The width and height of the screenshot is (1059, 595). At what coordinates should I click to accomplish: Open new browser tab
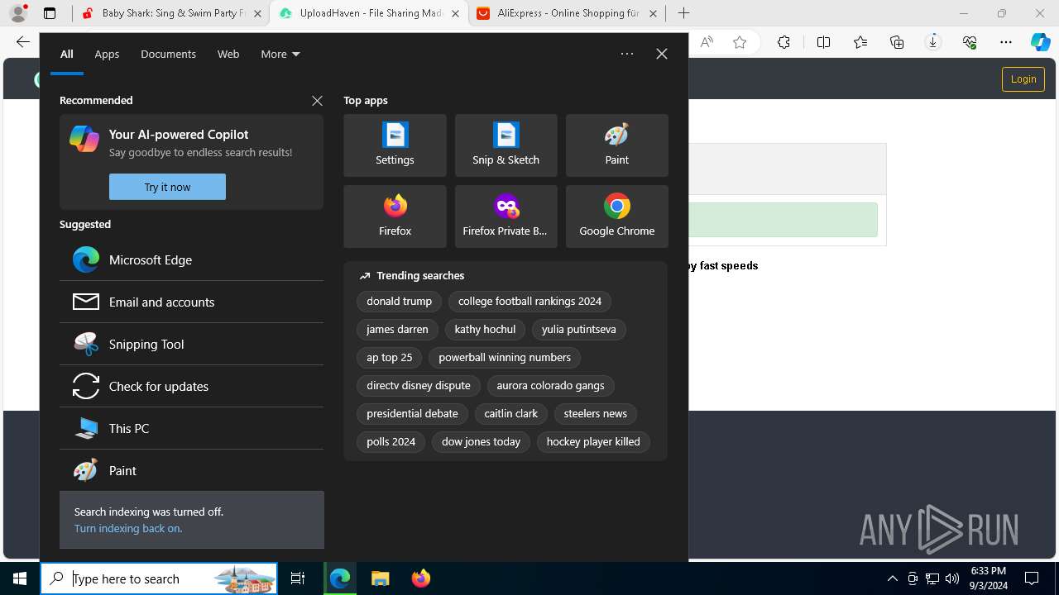[683, 13]
